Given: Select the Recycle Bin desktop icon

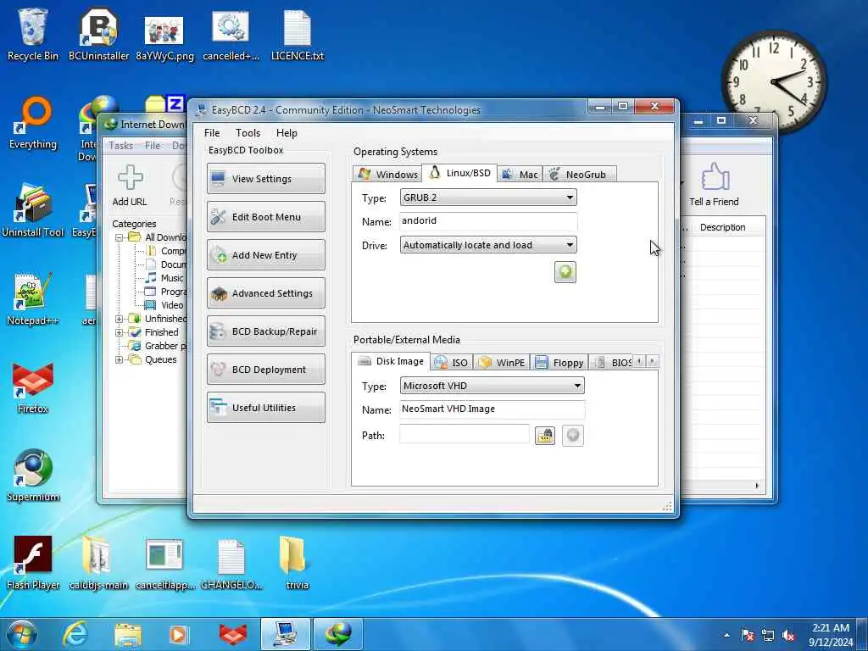Looking at the screenshot, I should 33,34.
